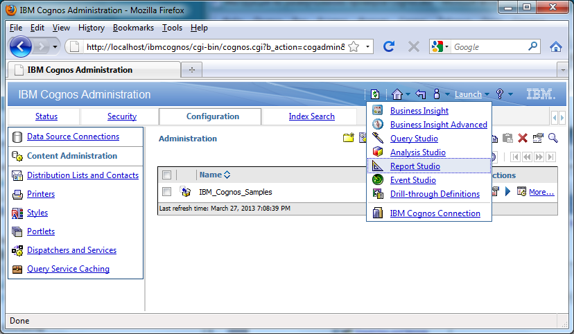
Task: Open the File menu
Action: point(16,28)
